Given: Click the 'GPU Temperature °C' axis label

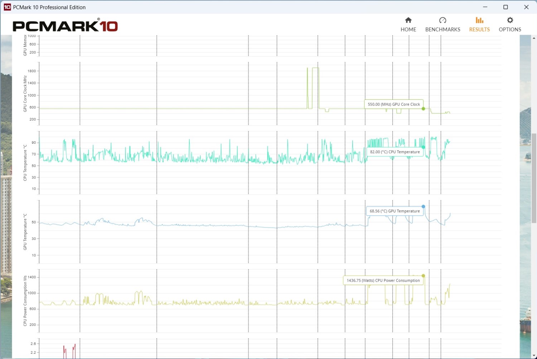Looking at the screenshot, I should tap(25, 232).
